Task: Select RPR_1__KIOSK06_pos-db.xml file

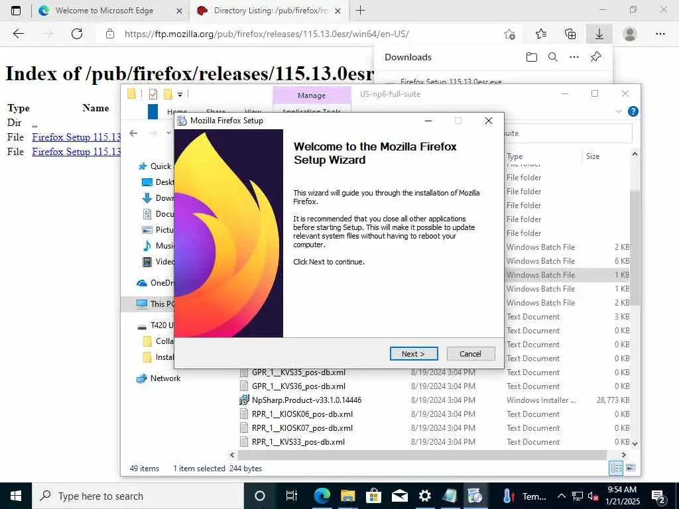Action: tap(302, 414)
